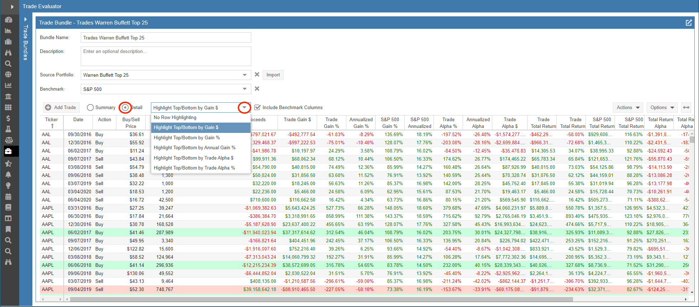Select the Detail radio button
The image size is (699, 307).
click(x=125, y=107)
